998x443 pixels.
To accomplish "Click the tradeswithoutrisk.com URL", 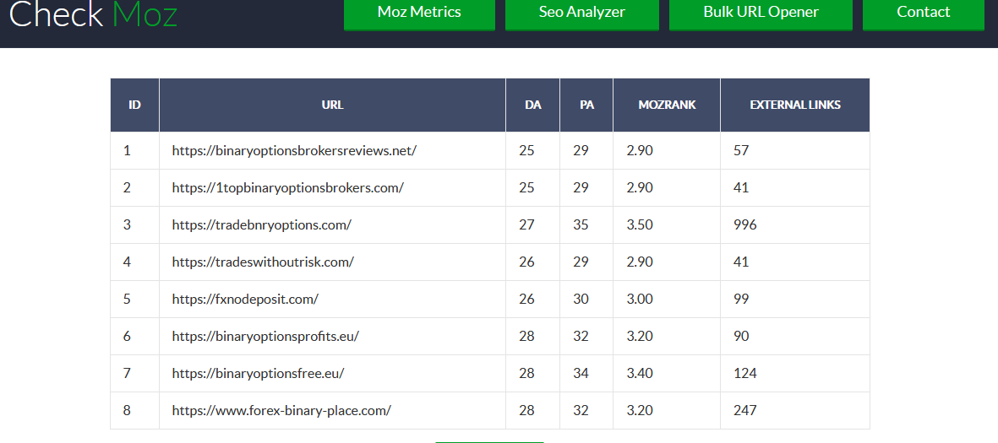I will click(263, 262).
